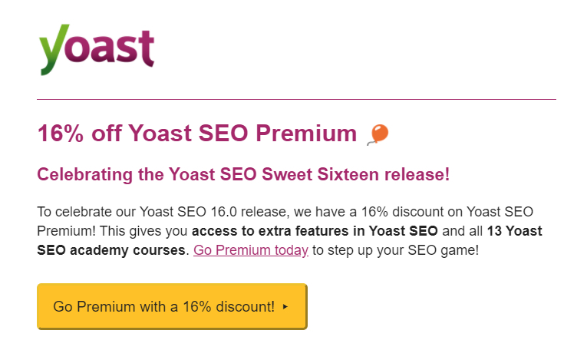587x350 pixels.
Task: Select the '16% off Yoast SEO Premium' heading
Action: [x=197, y=134]
